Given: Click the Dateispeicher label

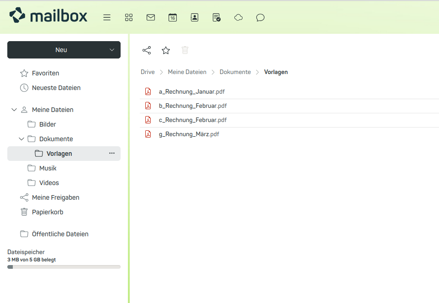Looking at the screenshot, I should click(x=26, y=252).
